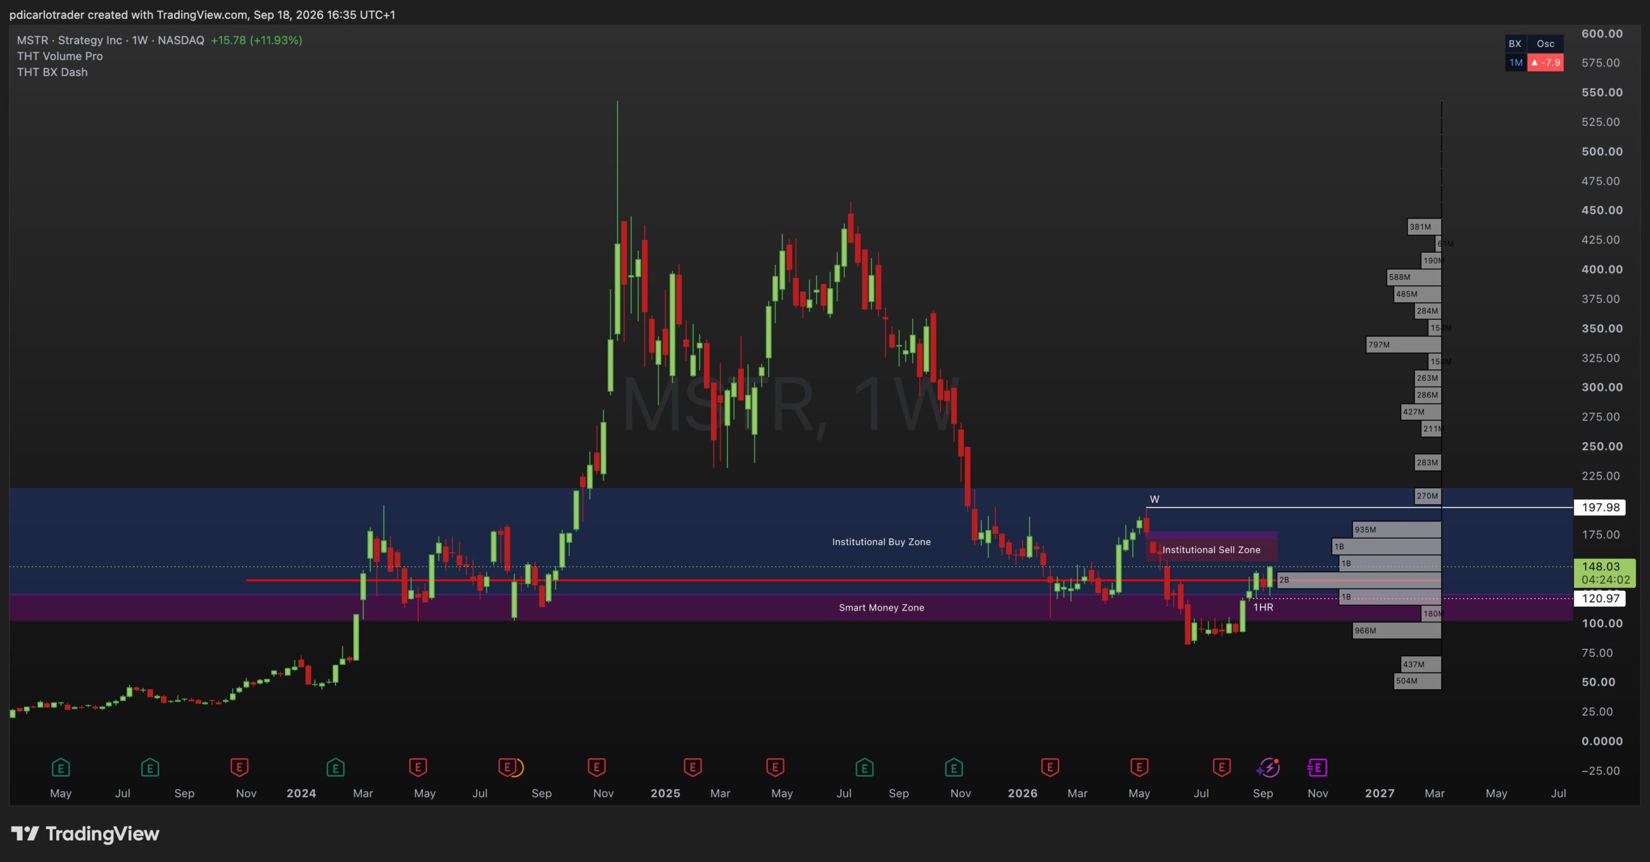The height and width of the screenshot is (862, 1650).
Task: Select the Institutional Buy Zone label
Action: pos(881,542)
